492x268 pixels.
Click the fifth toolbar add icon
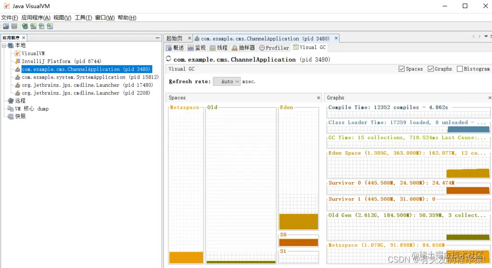(41, 27)
